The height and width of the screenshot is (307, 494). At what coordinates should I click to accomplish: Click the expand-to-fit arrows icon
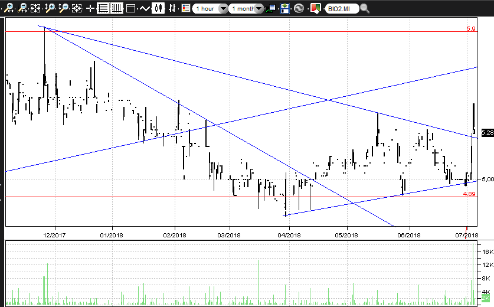(x=35, y=8)
